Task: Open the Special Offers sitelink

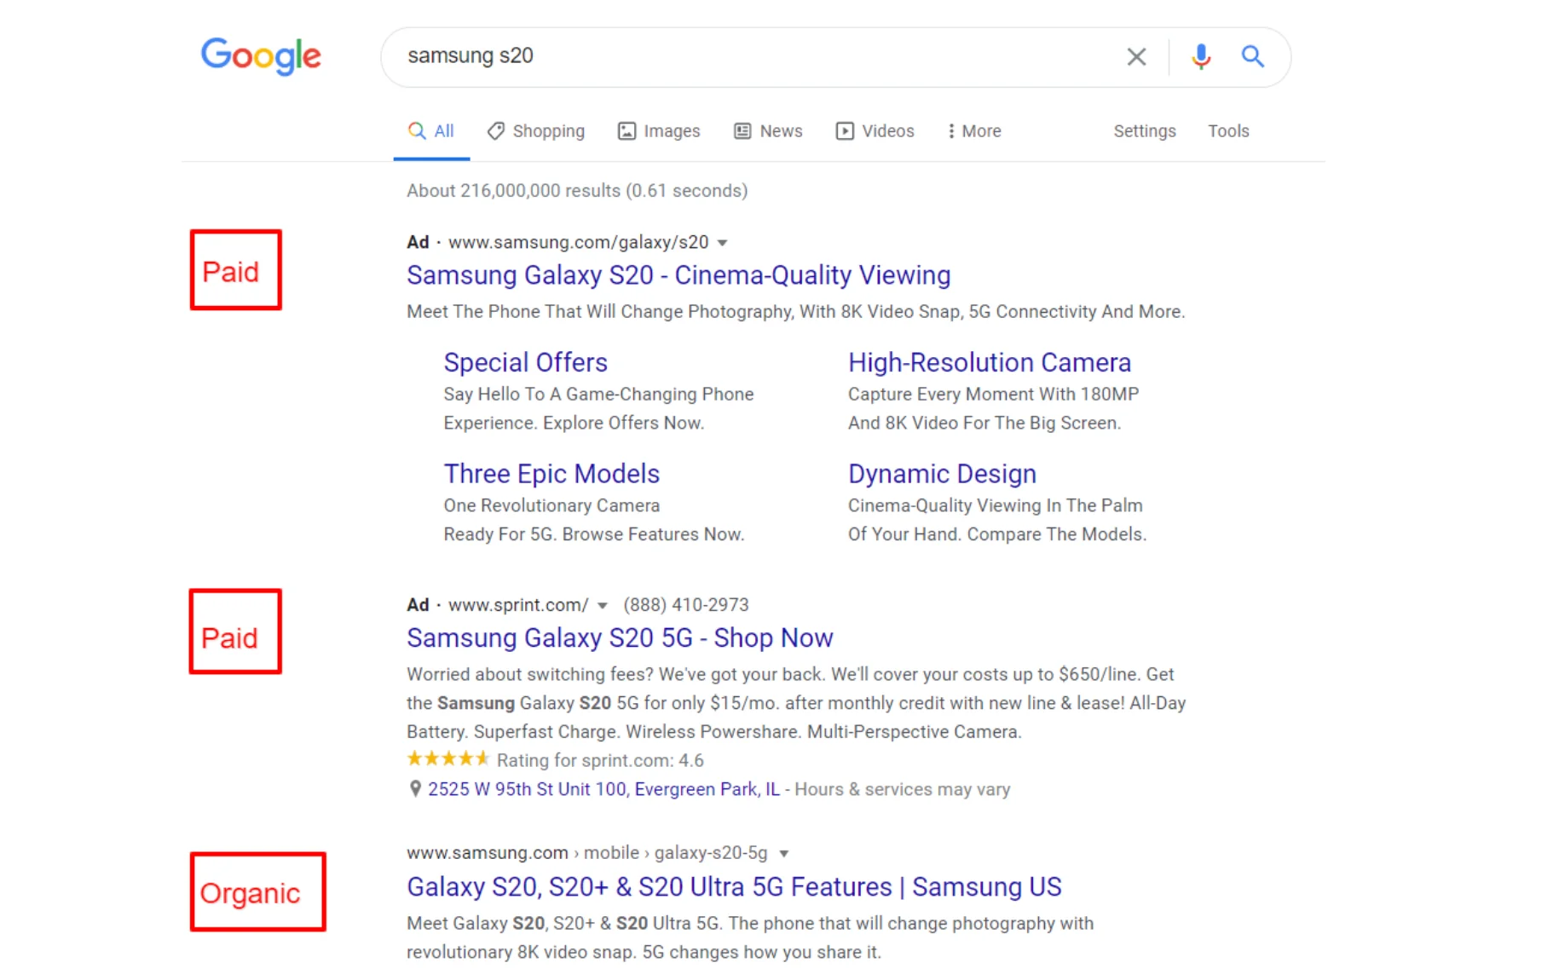Action: [525, 361]
